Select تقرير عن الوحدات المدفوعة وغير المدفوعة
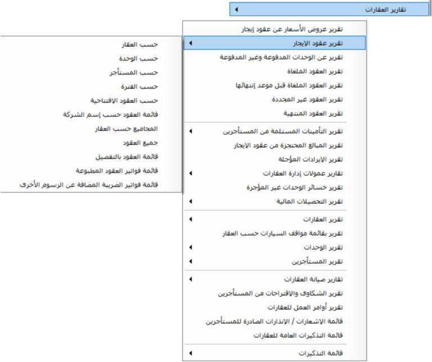Screen dimensions: 432x362 (x=274, y=57)
